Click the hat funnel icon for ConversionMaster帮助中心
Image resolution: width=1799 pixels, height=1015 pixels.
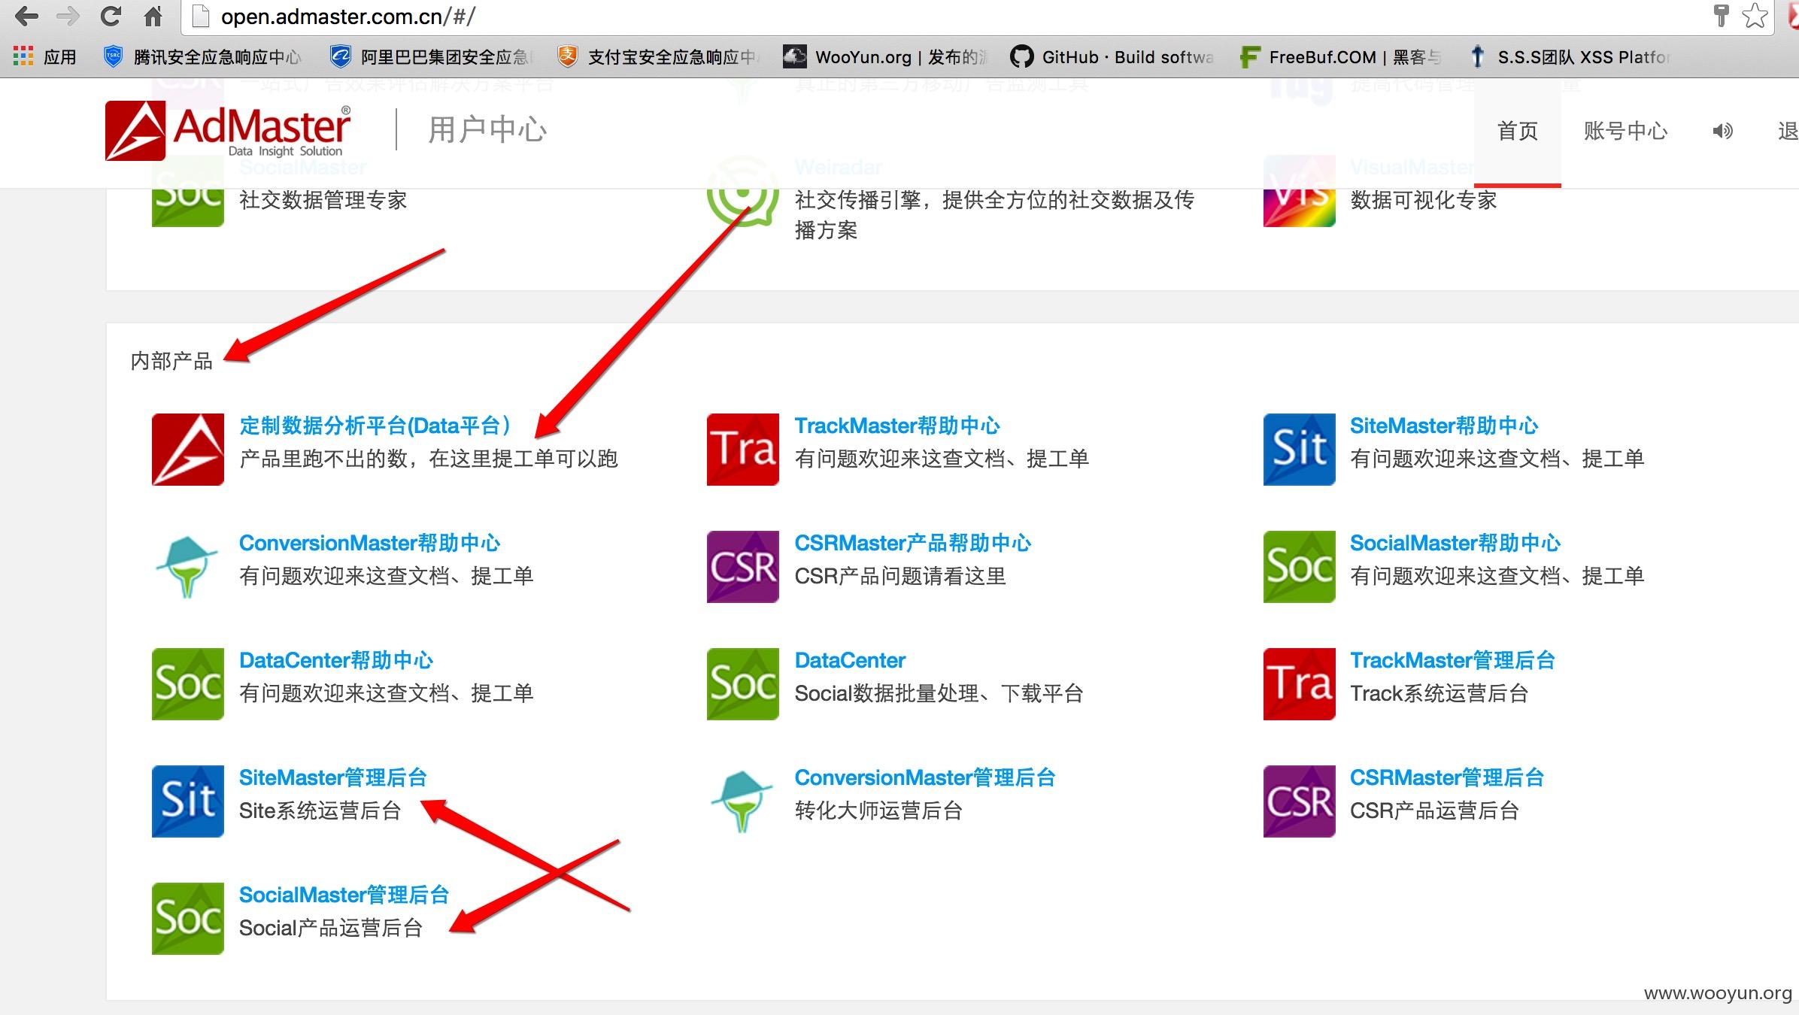pyautogui.click(x=188, y=567)
